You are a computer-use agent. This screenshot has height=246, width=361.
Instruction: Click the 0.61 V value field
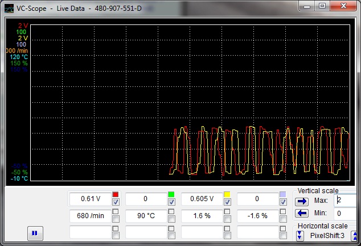[x=90, y=199]
